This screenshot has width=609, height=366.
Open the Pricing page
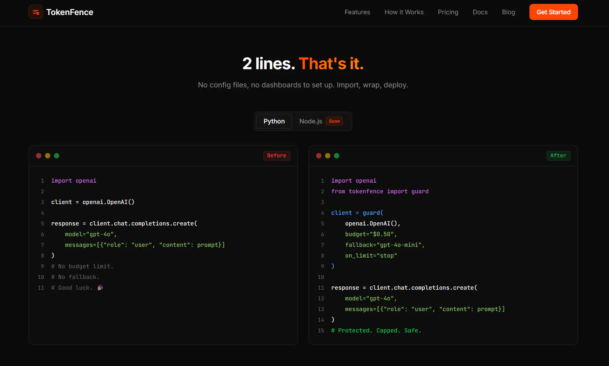(x=448, y=12)
